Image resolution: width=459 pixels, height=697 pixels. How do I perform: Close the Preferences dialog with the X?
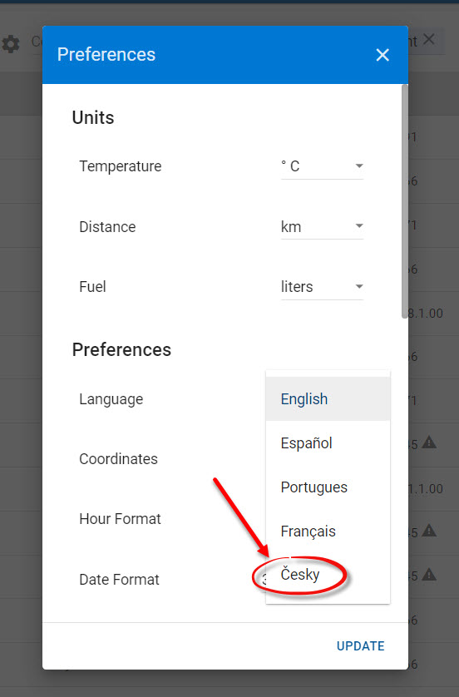click(382, 55)
